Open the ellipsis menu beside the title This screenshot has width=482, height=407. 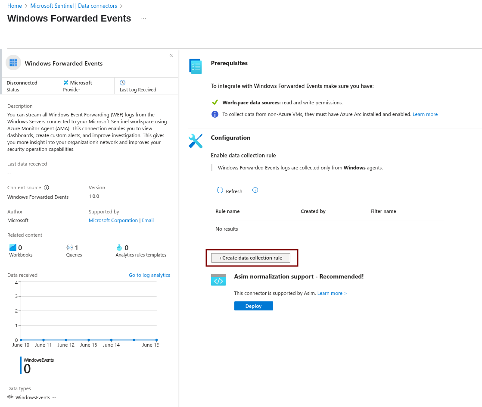coord(143,19)
